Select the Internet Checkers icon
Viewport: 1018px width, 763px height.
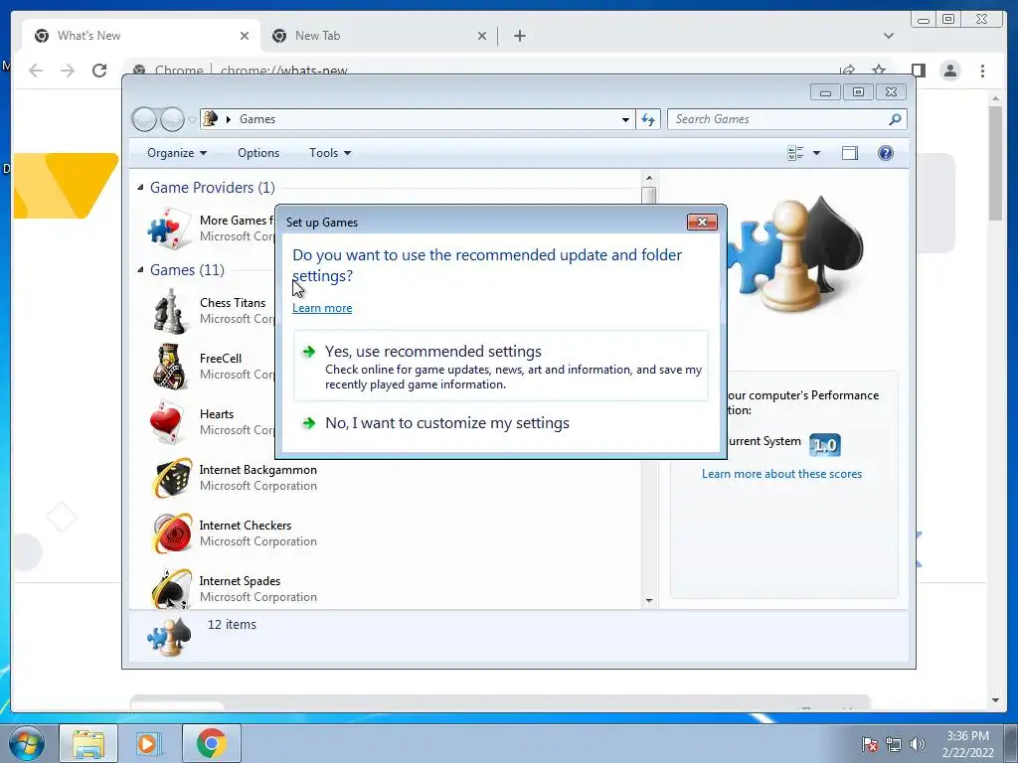[171, 534]
